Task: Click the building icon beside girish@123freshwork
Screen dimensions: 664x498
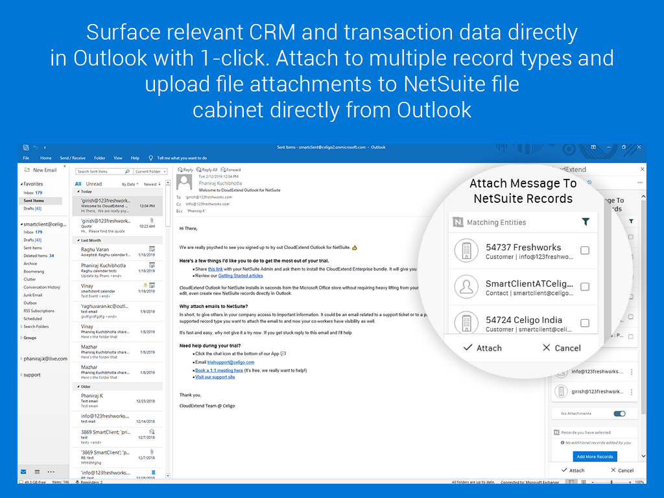Action: [x=561, y=392]
